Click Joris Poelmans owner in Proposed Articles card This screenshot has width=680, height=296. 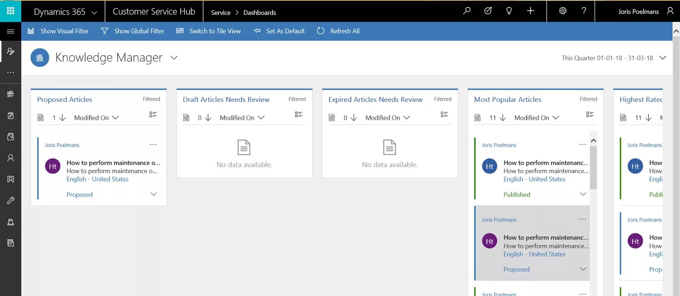[x=62, y=145]
